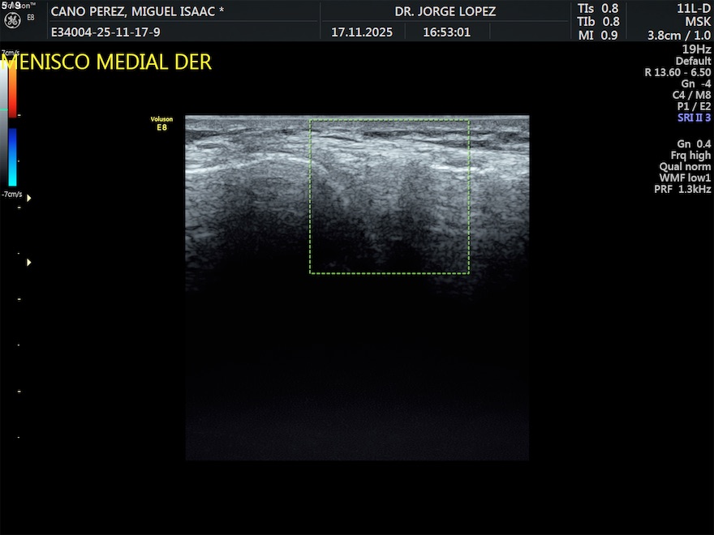This screenshot has width=714, height=535.
Task: Click the red-orange color Doppler scale bar
Action: 12,88
